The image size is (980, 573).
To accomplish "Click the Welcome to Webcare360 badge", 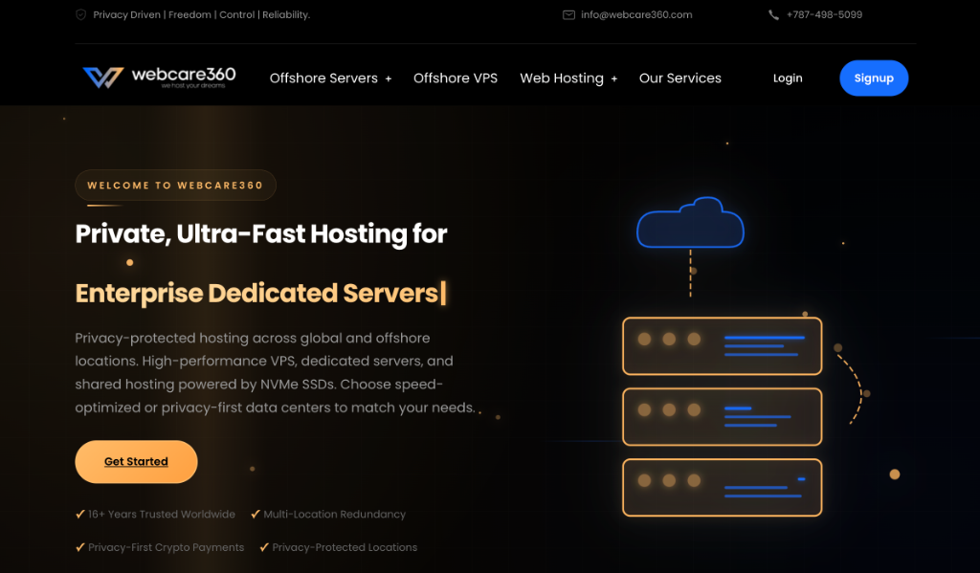I will click(175, 186).
